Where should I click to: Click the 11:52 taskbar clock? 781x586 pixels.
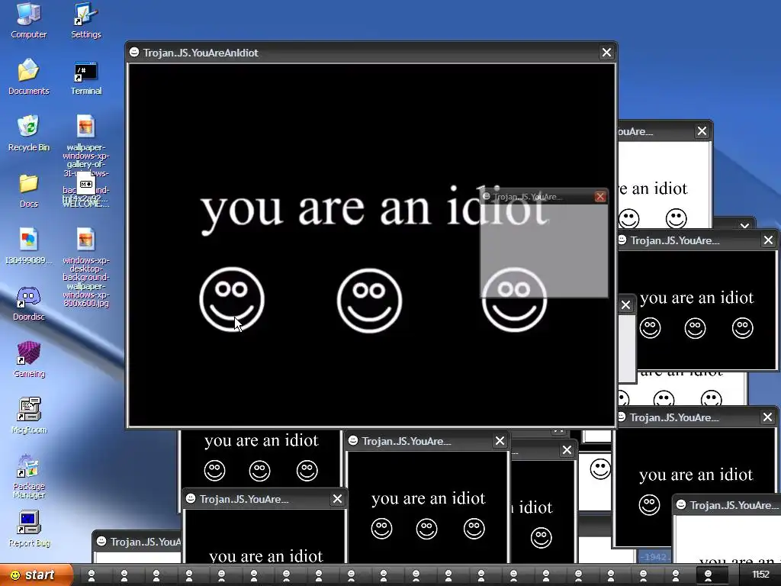[x=760, y=575]
